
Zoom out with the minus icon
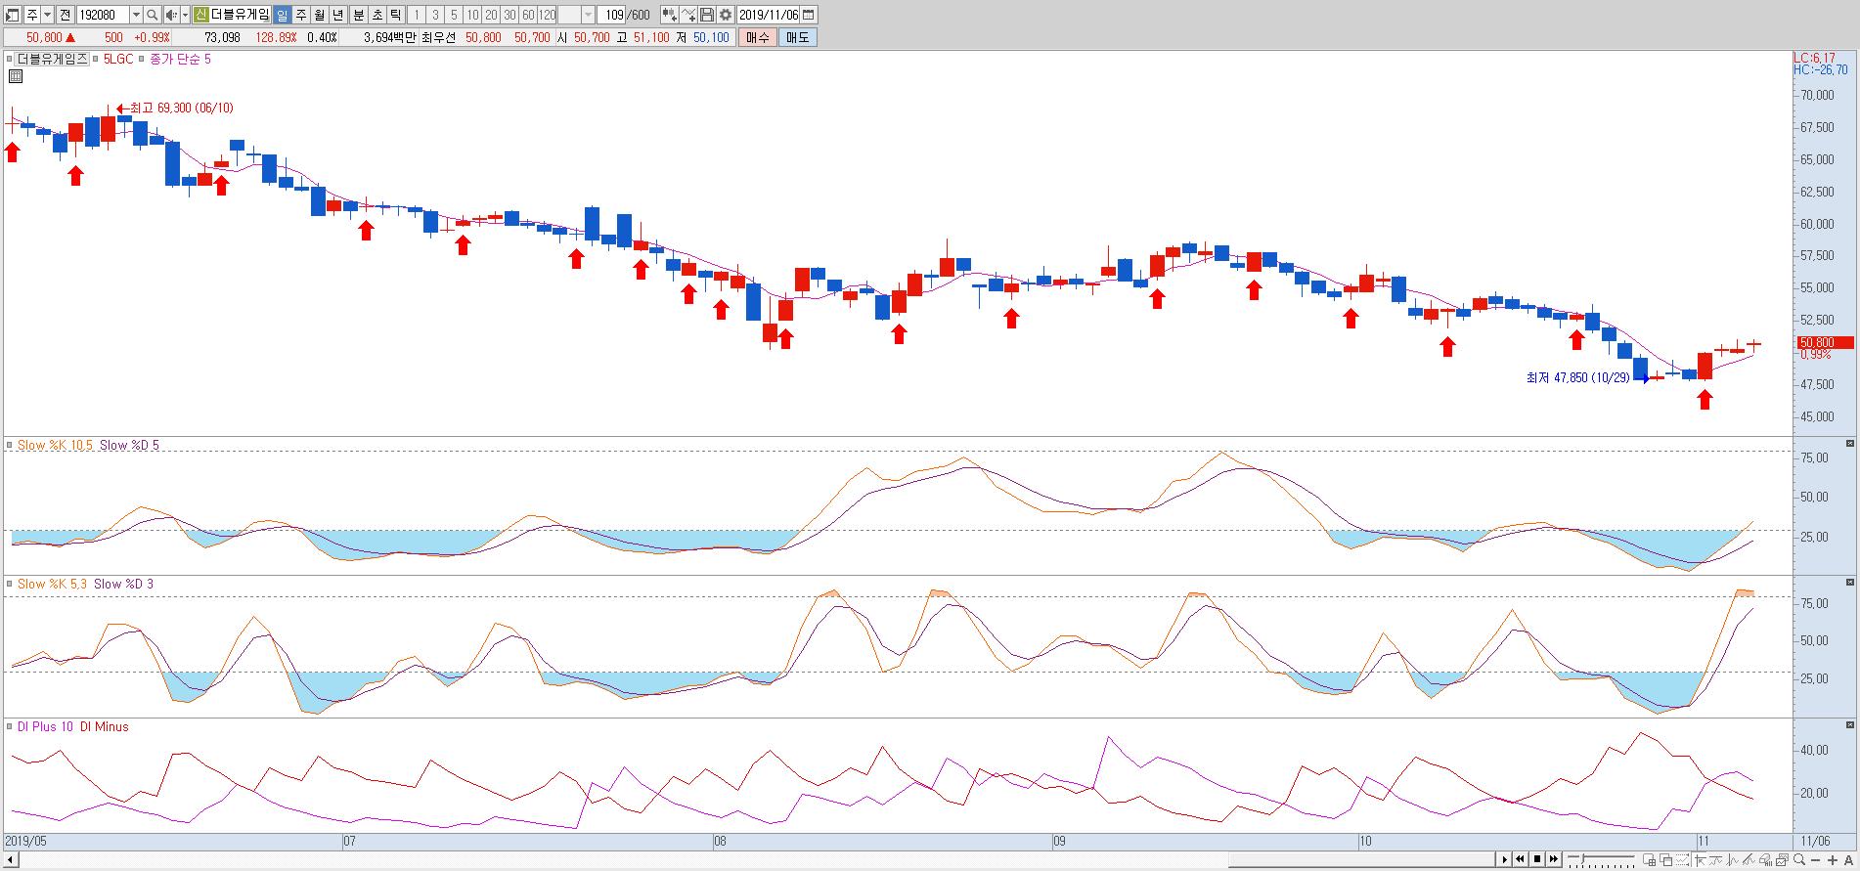click(x=1815, y=860)
